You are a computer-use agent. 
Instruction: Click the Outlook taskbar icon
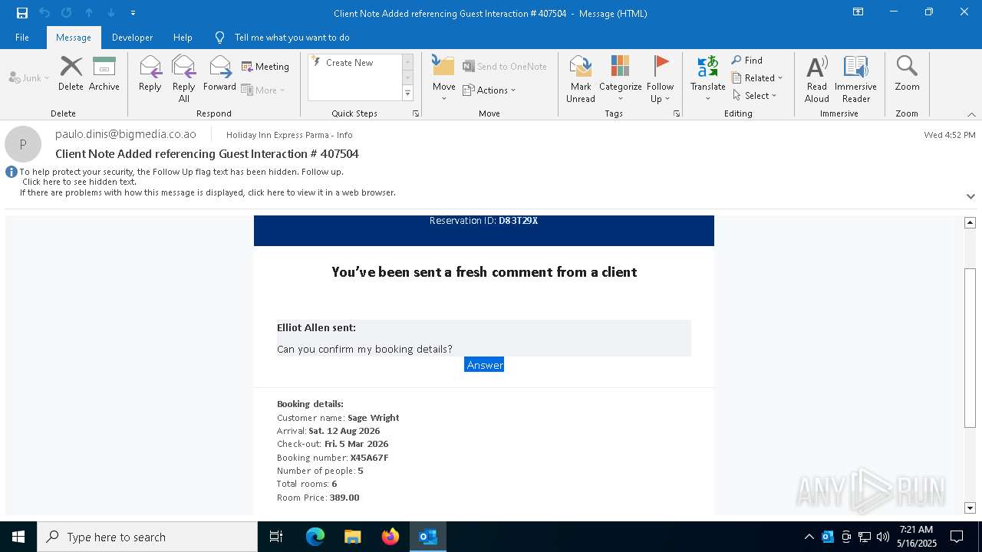pyautogui.click(x=428, y=537)
